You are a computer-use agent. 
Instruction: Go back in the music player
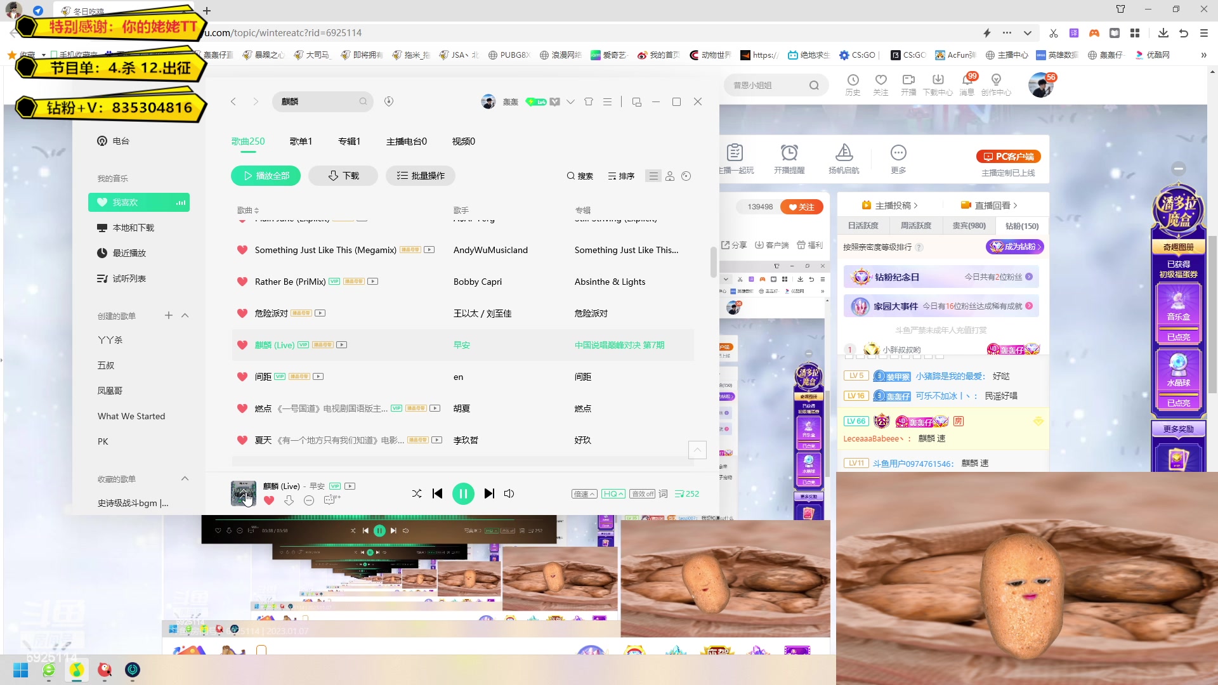coord(233,101)
